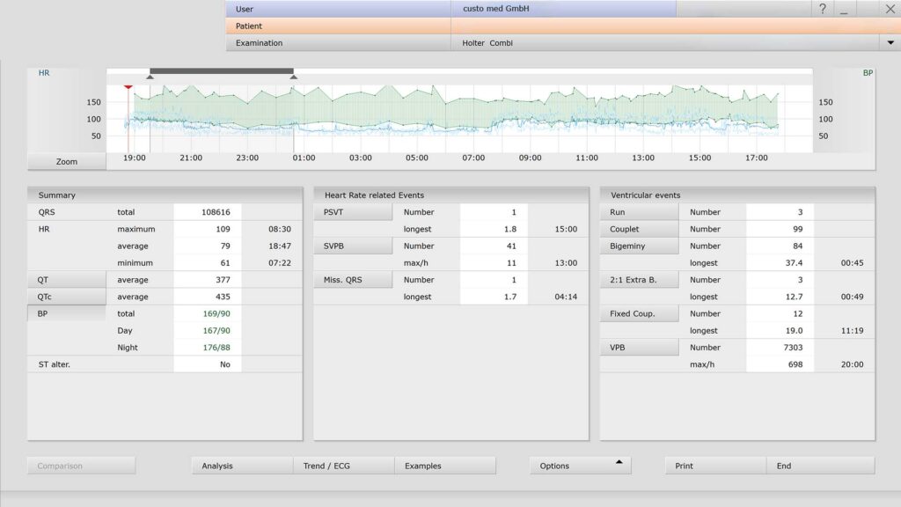Expand the Examination dropdown arrow
901x507 pixels.
tap(890, 42)
